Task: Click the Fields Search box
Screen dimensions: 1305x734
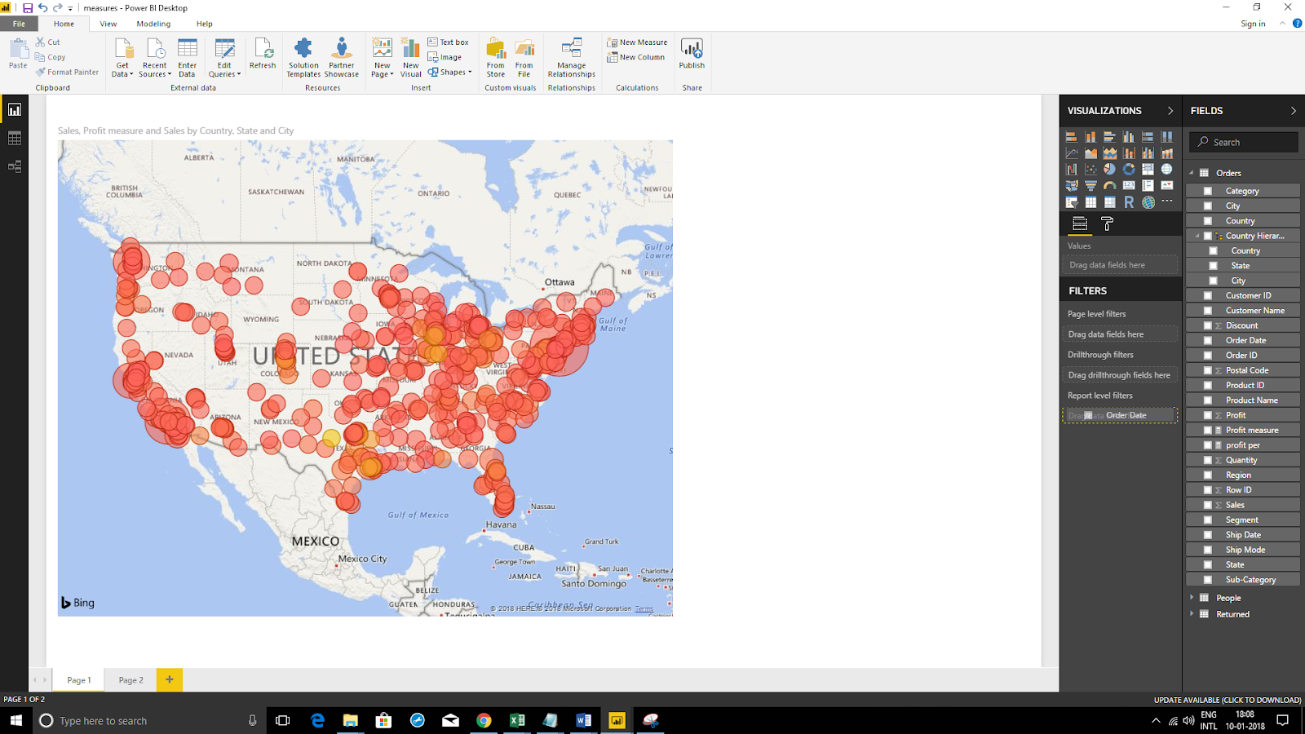Action: pos(1244,142)
